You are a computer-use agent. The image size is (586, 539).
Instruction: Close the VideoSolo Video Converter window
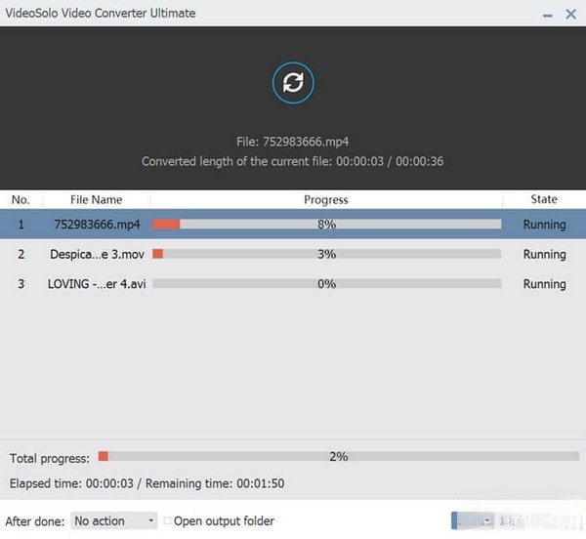coord(570,15)
